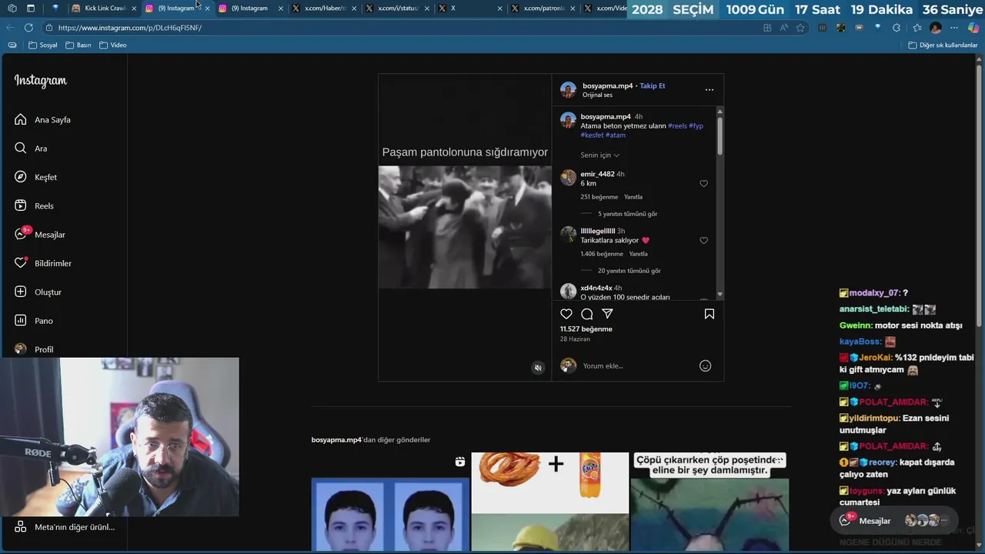This screenshot has height=554, width=985.
Task: Open the Sosyal bookmarks folder
Action: pyautogui.click(x=43, y=45)
